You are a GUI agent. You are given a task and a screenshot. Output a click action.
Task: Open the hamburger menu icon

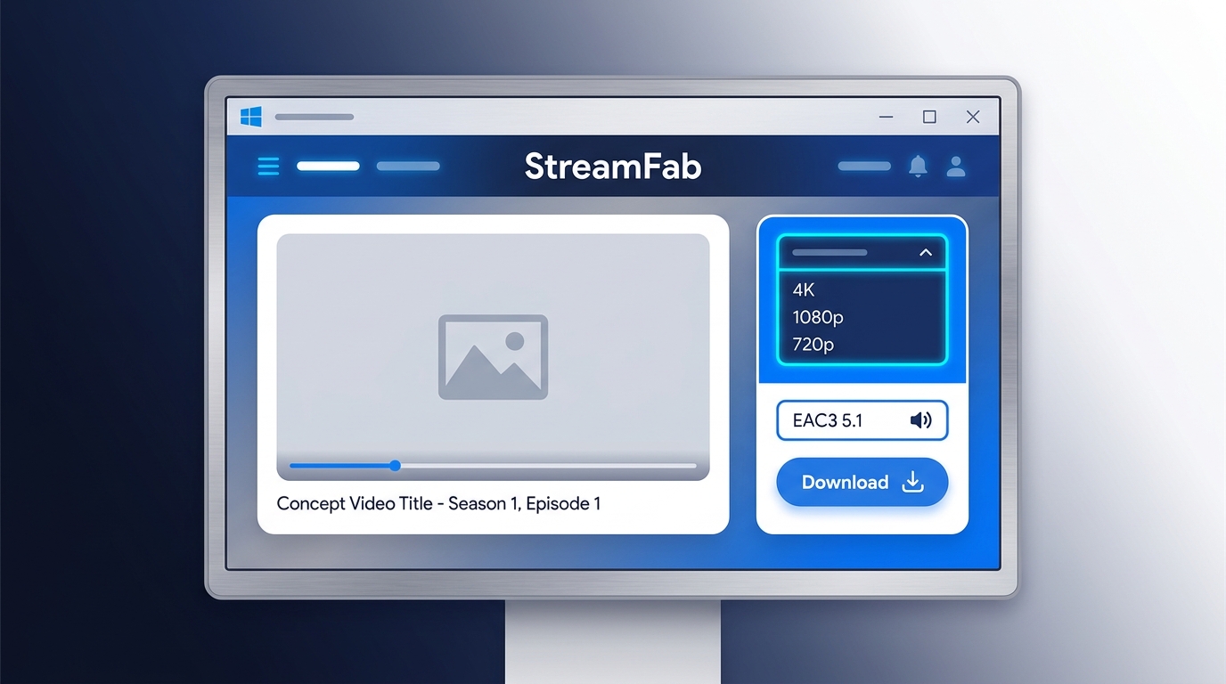tap(268, 166)
